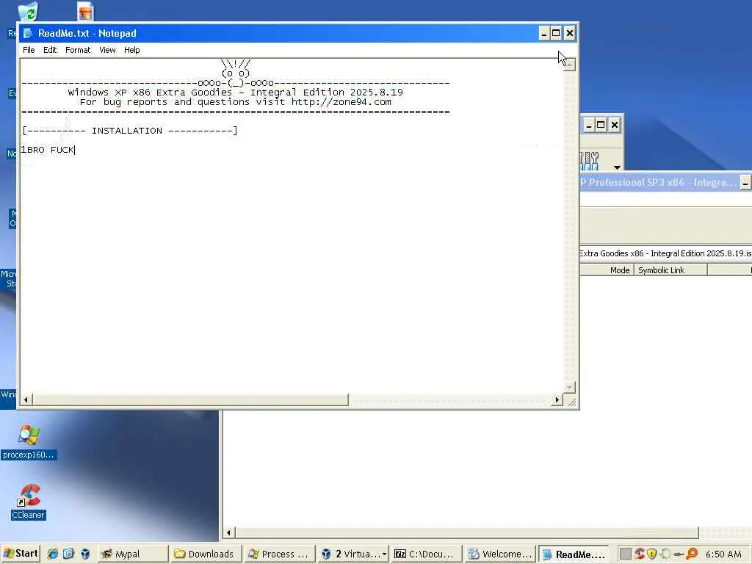Open the Edit menu in Notepad

click(50, 50)
